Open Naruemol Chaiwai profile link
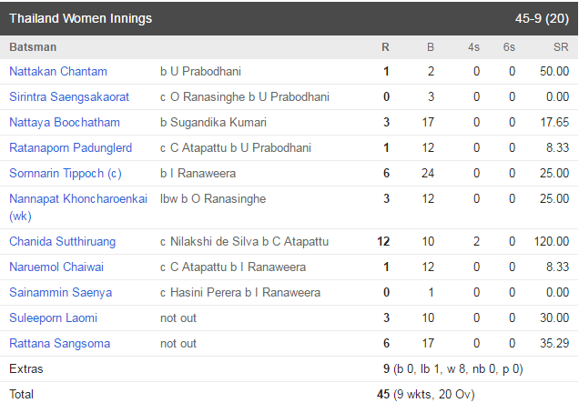Viewport: 579px width, 413px height. (x=56, y=267)
